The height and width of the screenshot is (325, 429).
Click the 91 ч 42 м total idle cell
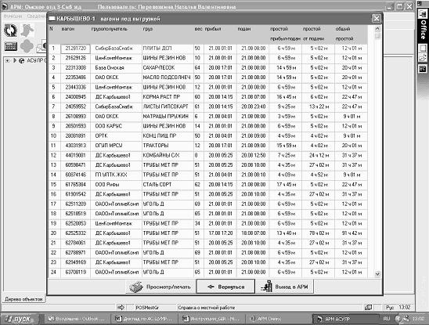351,233
